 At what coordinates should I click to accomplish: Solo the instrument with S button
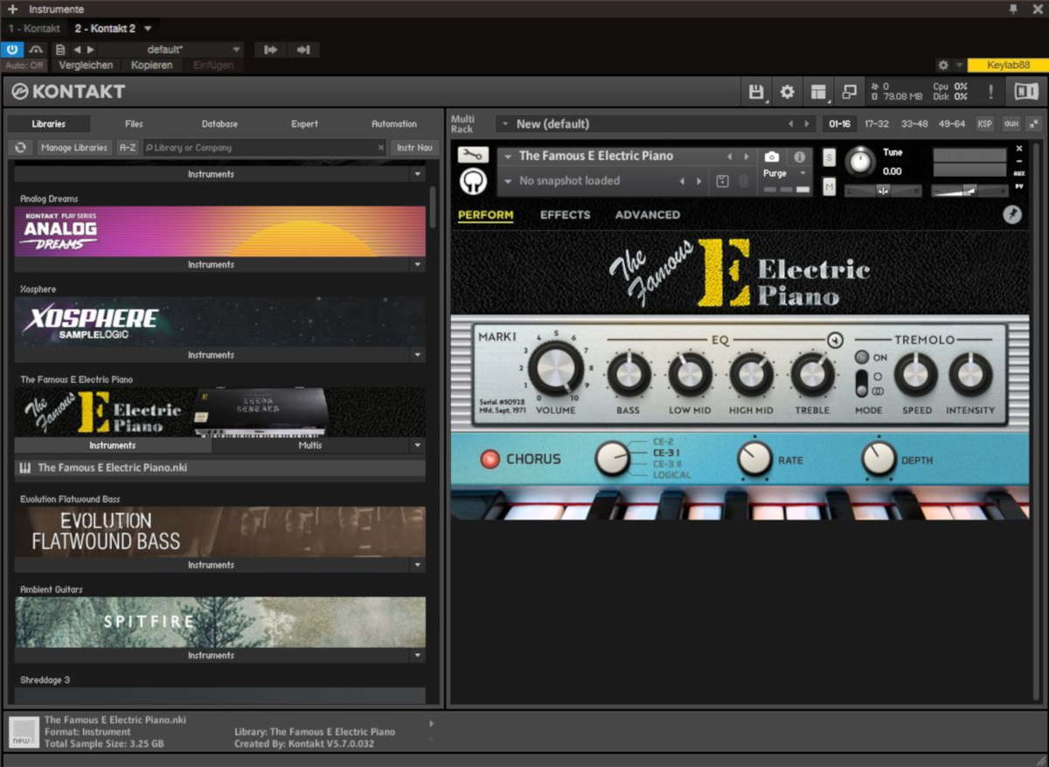pos(829,157)
